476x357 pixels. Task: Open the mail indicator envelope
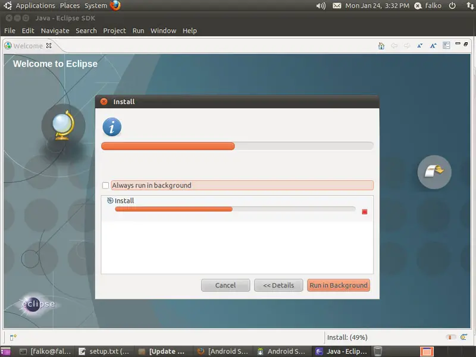tap(337, 6)
